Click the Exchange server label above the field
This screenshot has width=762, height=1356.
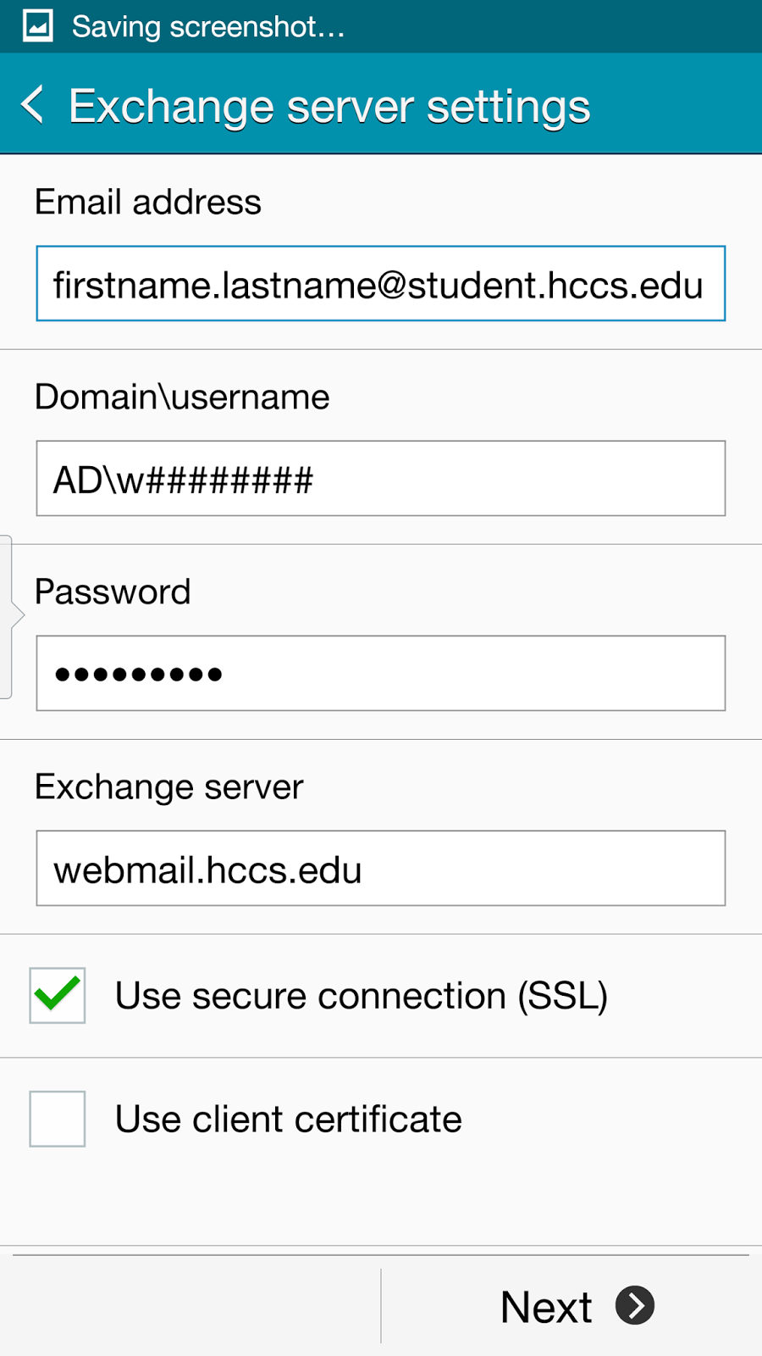pos(168,787)
